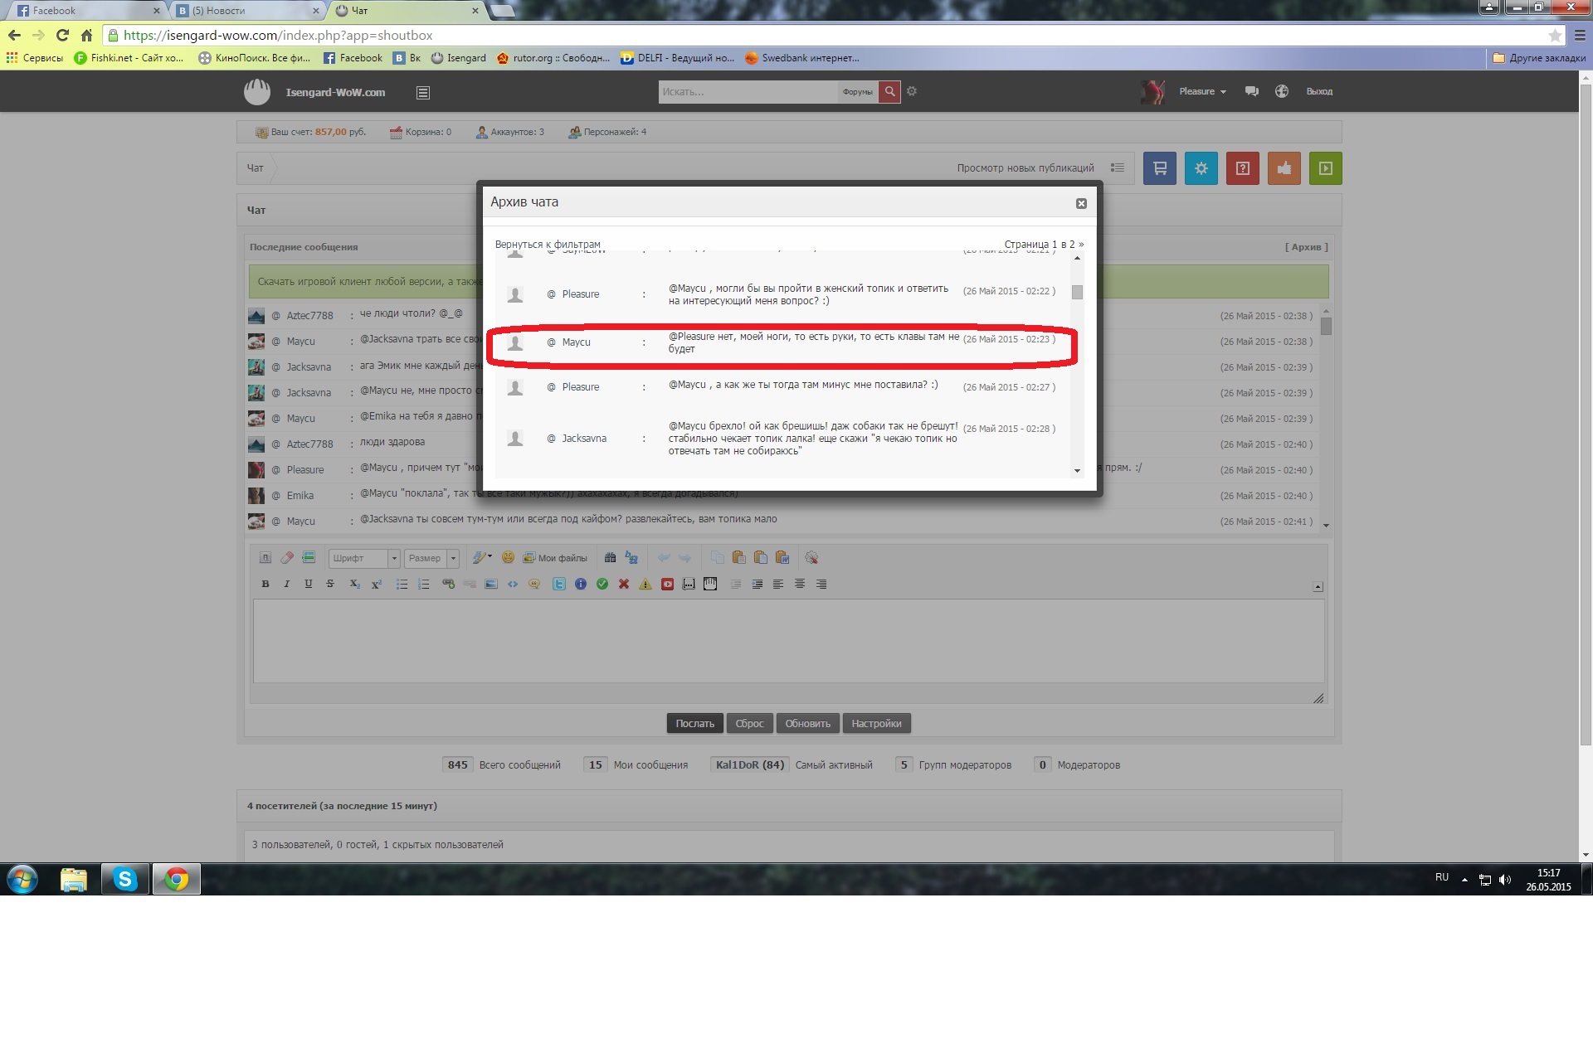This screenshot has height=1053, width=1593.
Task: Open the blue shopping cart tile
Action: click(1160, 168)
